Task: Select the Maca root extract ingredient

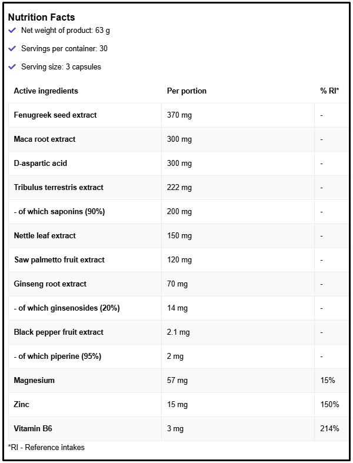Action: (45, 139)
